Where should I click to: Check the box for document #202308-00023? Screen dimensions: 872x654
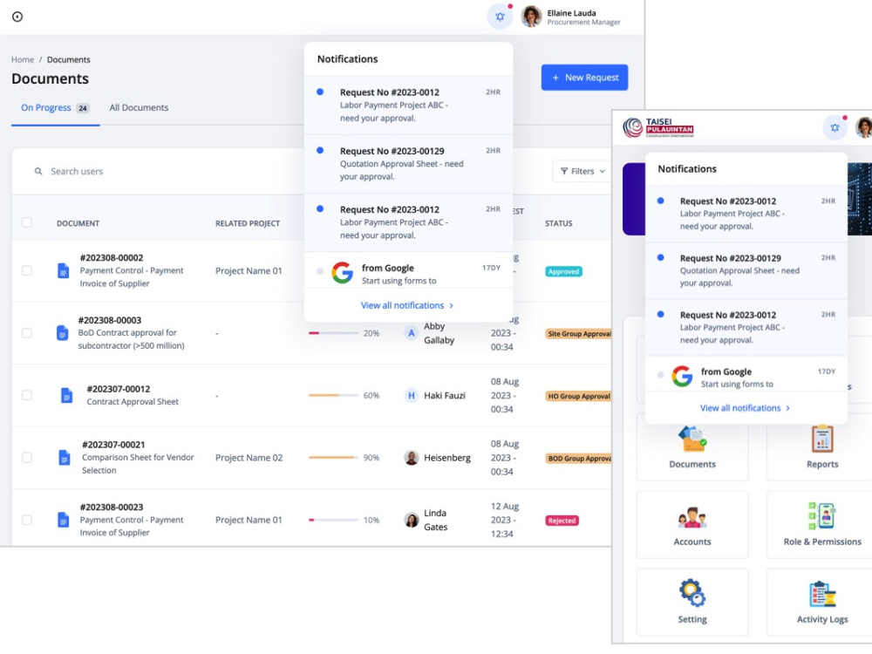27,520
